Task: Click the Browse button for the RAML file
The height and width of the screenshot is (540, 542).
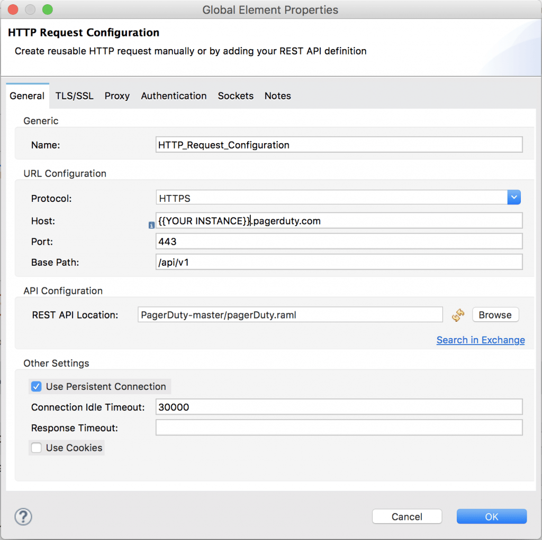Action: tap(495, 314)
